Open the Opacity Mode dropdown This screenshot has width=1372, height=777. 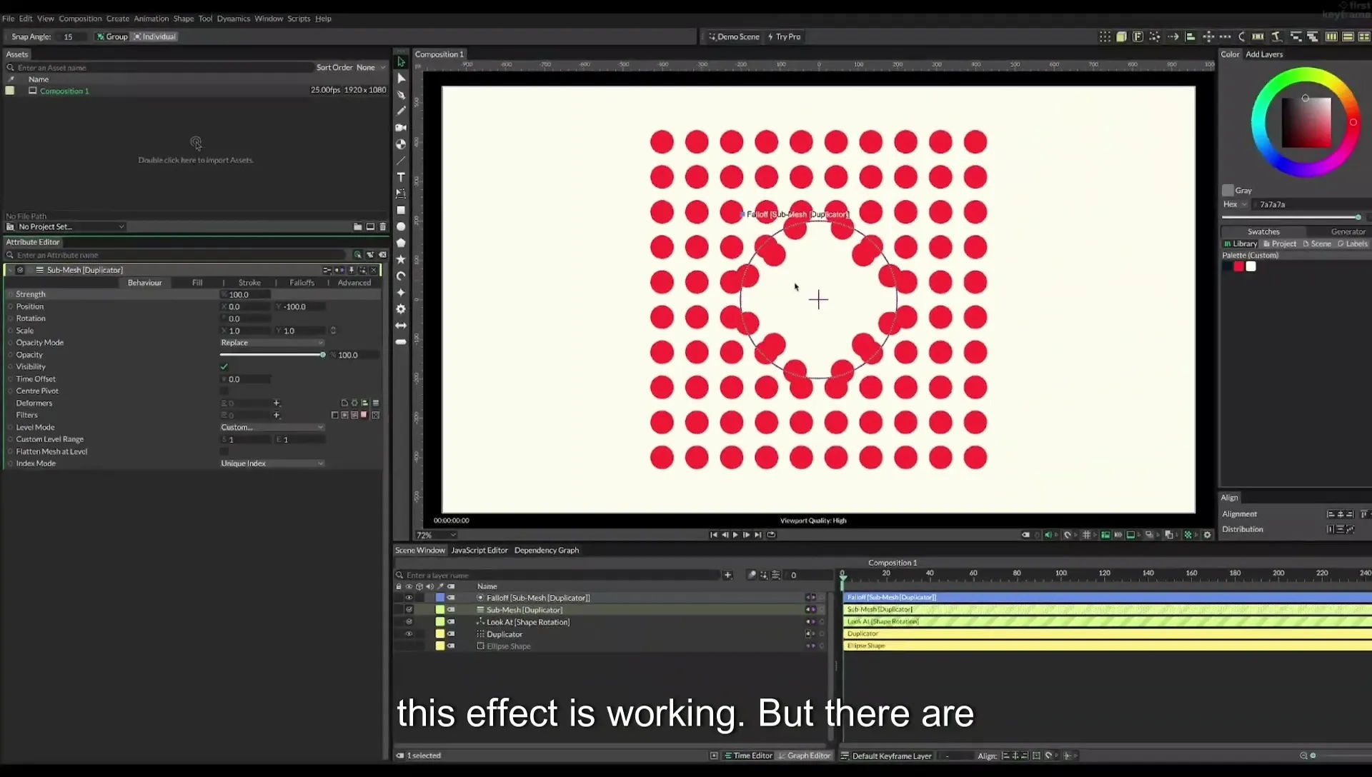coord(272,343)
